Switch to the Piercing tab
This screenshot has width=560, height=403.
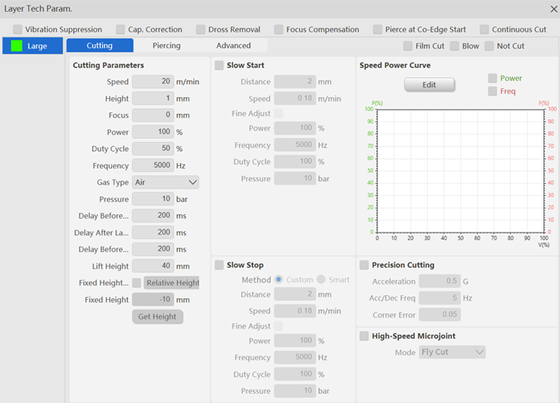[166, 46]
